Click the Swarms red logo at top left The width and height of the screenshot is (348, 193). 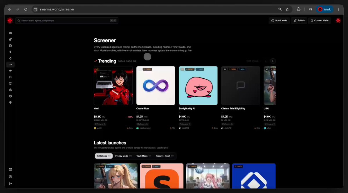point(10,21)
